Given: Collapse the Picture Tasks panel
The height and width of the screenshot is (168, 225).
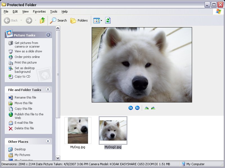Looking at the screenshot, I should (48, 35).
